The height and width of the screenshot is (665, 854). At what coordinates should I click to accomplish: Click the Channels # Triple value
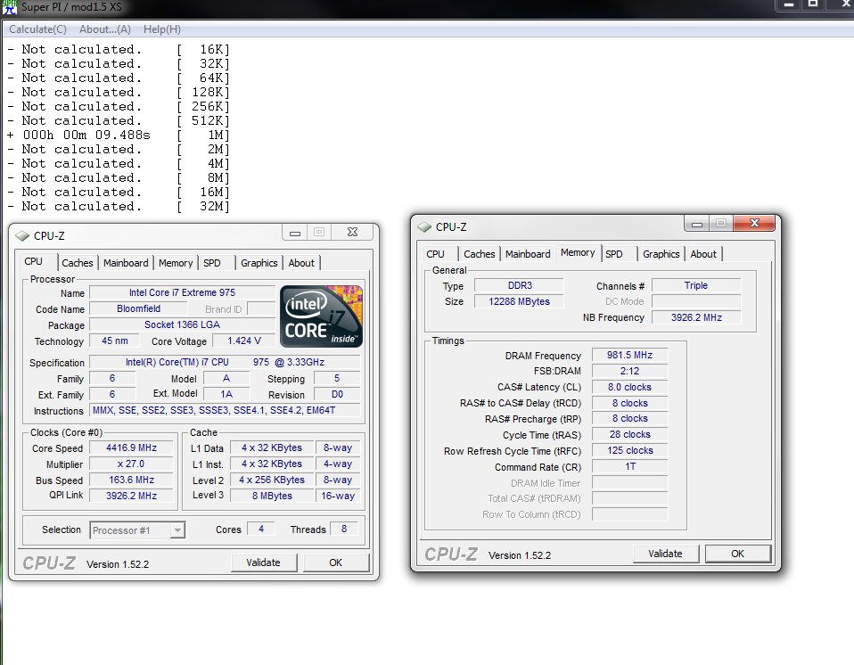(696, 285)
